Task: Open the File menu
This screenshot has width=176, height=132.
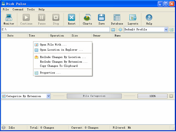Action: pos(6,10)
